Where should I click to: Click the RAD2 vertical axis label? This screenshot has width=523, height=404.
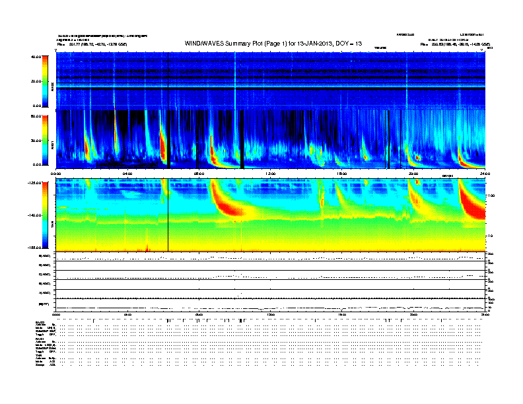pyautogui.click(x=52, y=87)
